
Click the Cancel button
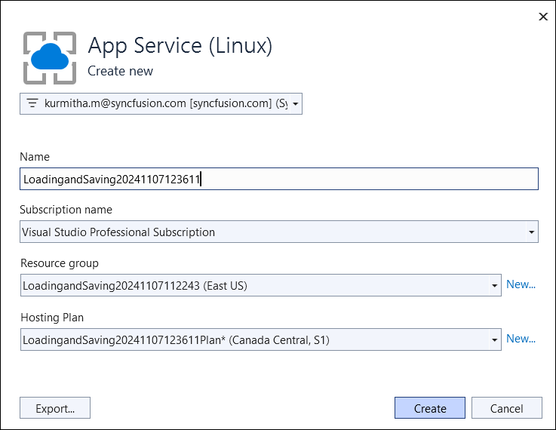click(x=506, y=408)
